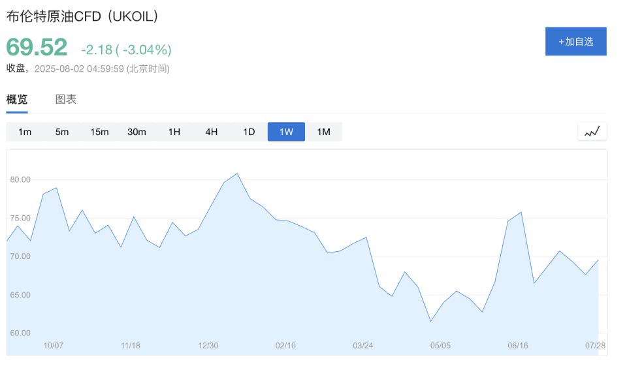The height and width of the screenshot is (366, 627).
Task: Select the active 1W interval
Action: tap(286, 132)
